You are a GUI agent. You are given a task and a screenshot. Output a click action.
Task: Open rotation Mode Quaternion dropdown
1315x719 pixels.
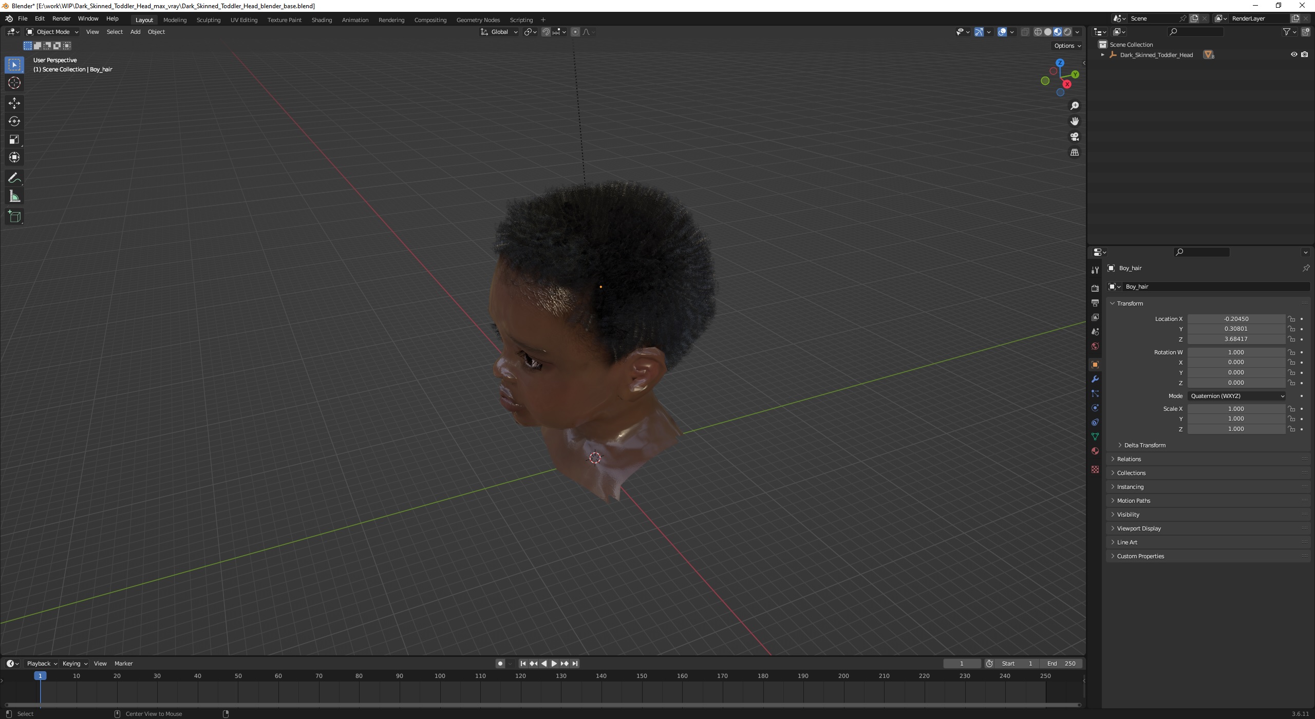(1236, 396)
